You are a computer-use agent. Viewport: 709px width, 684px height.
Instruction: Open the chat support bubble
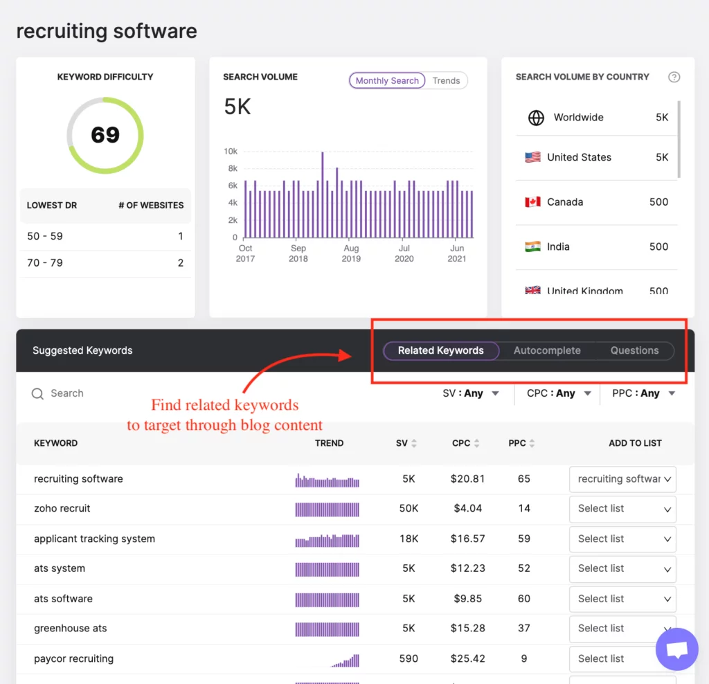(676, 649)
